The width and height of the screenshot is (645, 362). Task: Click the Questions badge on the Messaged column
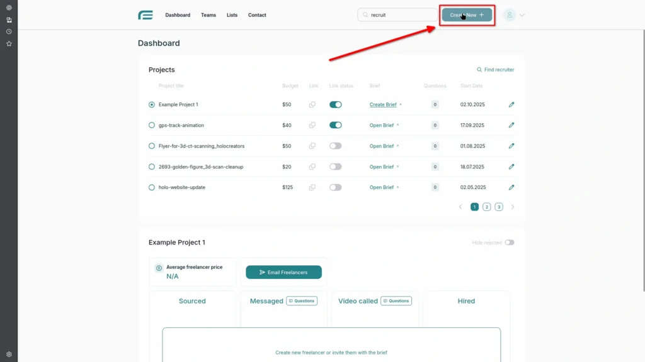pyautogui.click(x=302, y=301)
